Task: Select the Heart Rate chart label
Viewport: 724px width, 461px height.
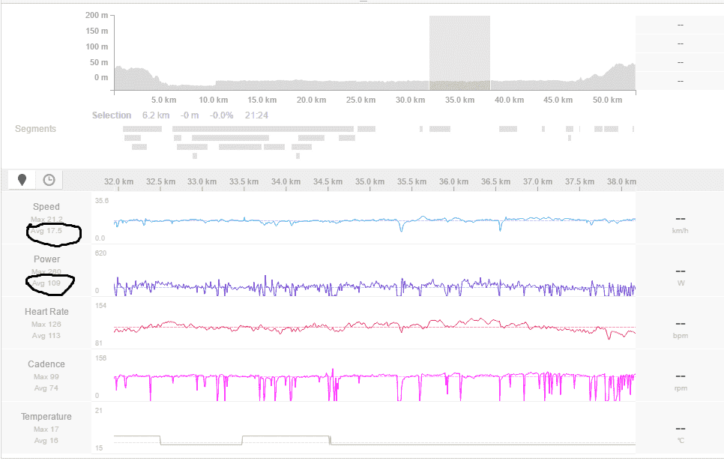Action: [46, 312]
